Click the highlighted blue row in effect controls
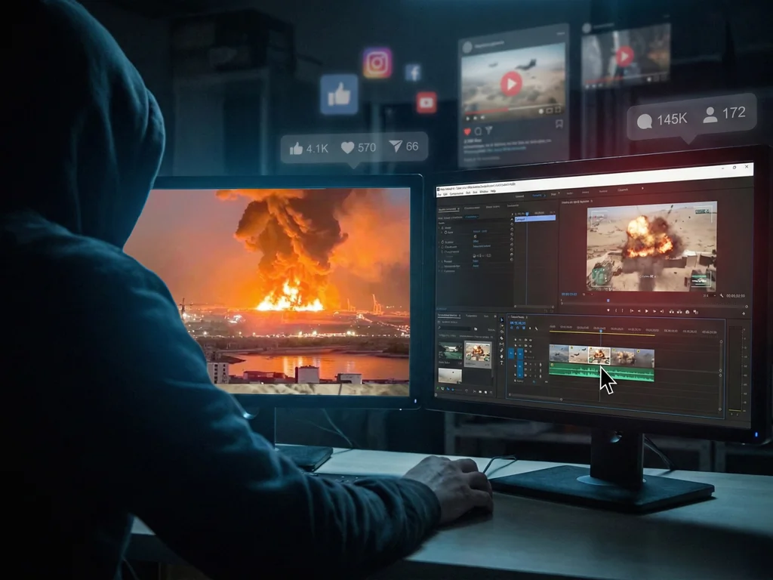773x580 pixels. pyautogui.click(x=534, y=217)
